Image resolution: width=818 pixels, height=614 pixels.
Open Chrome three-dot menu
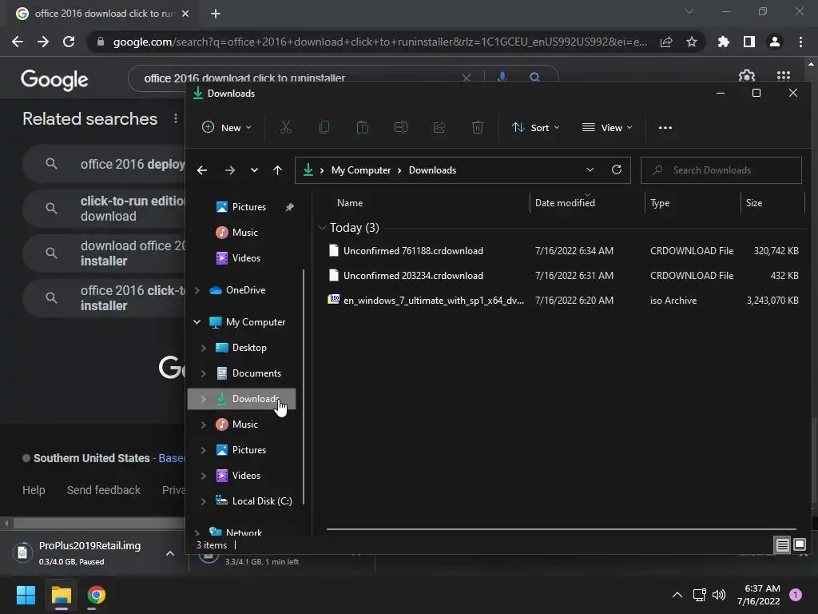pos(800,42)
